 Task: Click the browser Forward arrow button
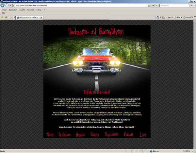click(7, 6)
